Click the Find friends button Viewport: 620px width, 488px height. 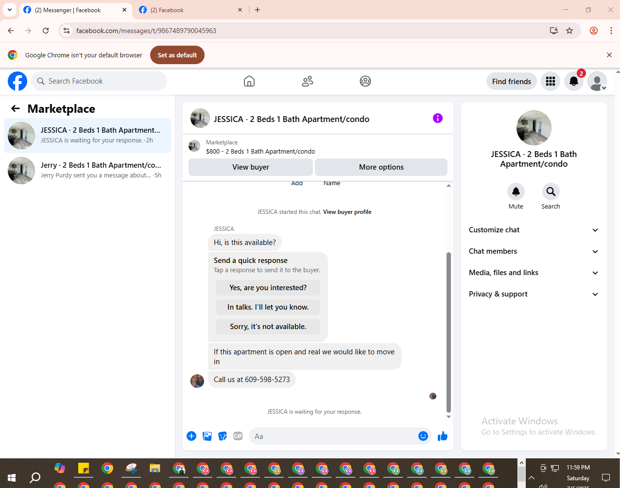[512, 81]
